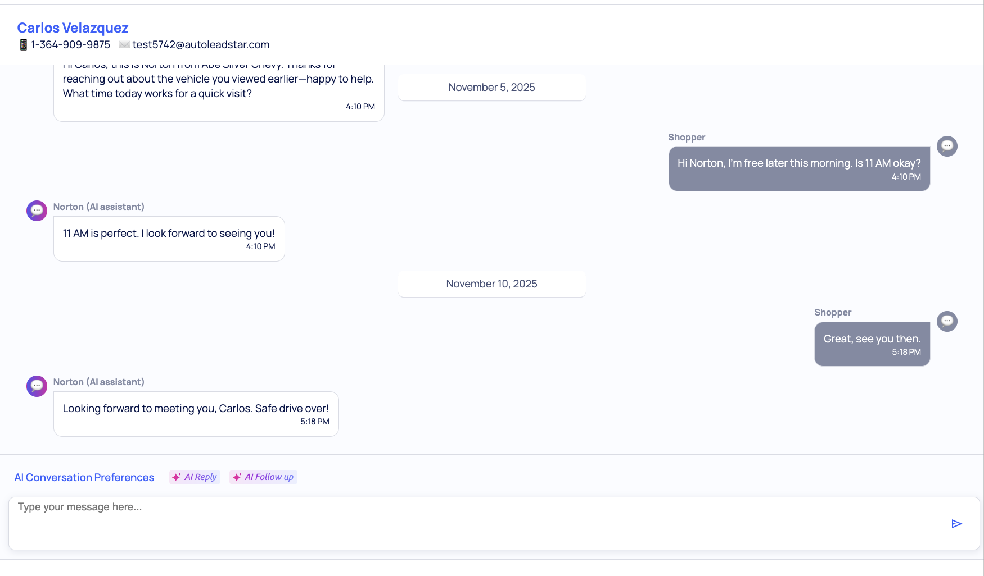Screen dimensions: 984x576
Task: Click the phone icon beside the number
Action: pos(23,45)
